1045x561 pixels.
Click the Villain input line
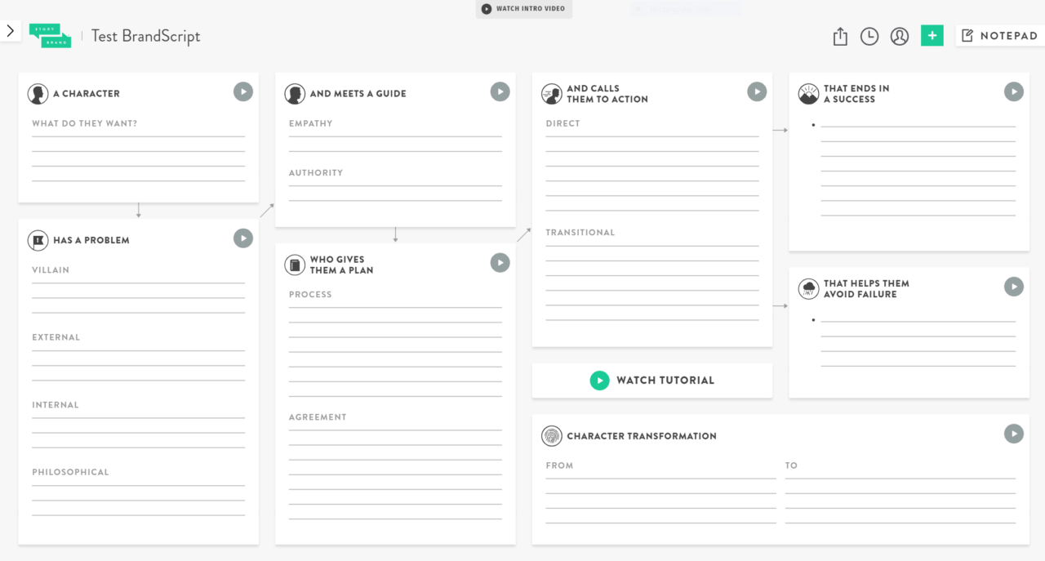pyautogui.click(x=138, y=279)
